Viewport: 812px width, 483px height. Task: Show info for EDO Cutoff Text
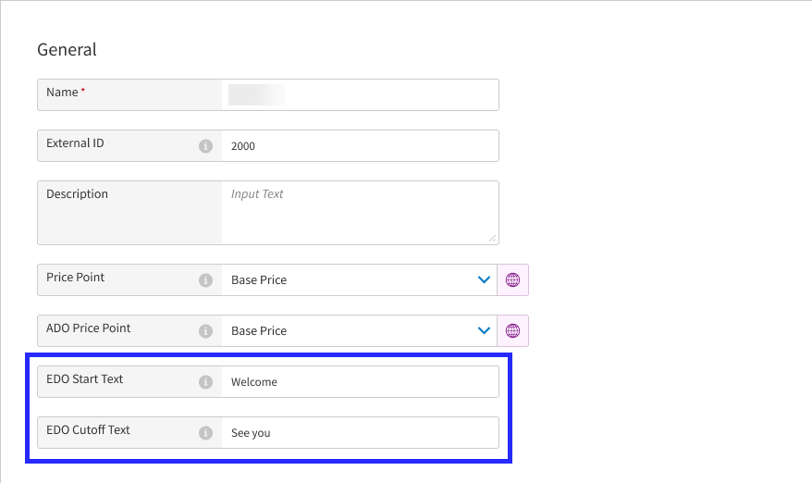tap(206, 433)
